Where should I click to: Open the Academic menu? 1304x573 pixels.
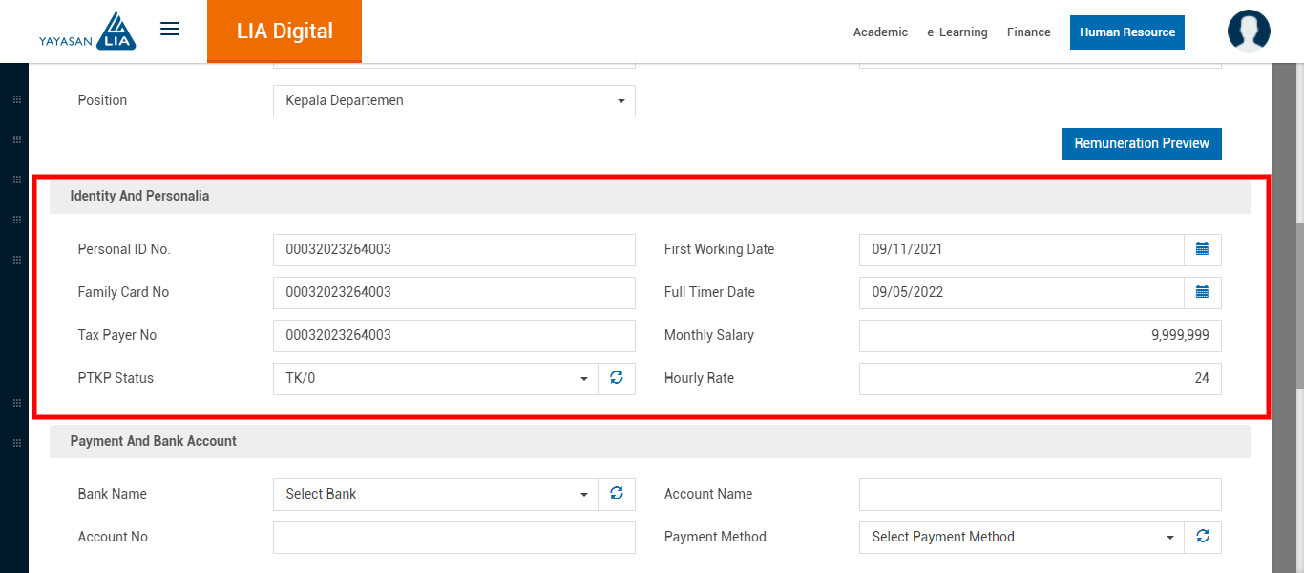point(880,32)
